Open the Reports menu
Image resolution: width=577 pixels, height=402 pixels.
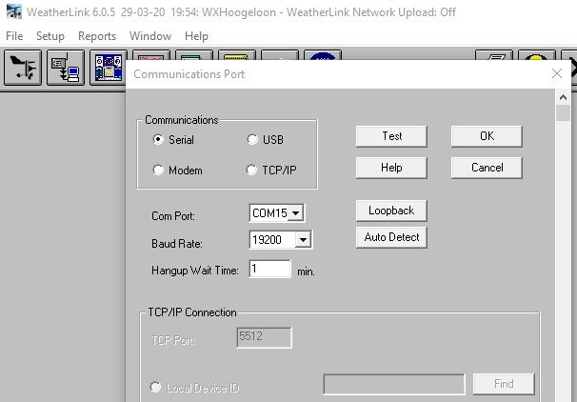point(97,36)
